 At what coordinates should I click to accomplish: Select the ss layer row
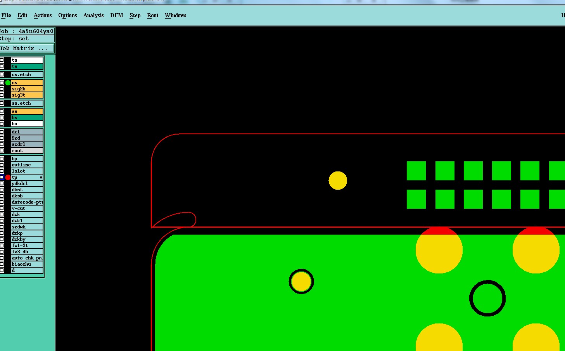click(x=27, y=111)
